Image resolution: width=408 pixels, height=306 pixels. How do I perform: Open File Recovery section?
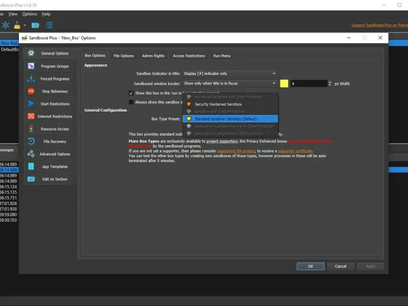(50, 141)
